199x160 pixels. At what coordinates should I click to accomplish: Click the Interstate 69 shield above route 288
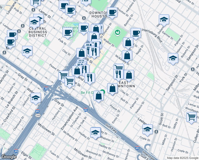37,111
